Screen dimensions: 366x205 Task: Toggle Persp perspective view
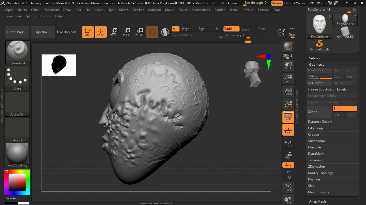288,117
